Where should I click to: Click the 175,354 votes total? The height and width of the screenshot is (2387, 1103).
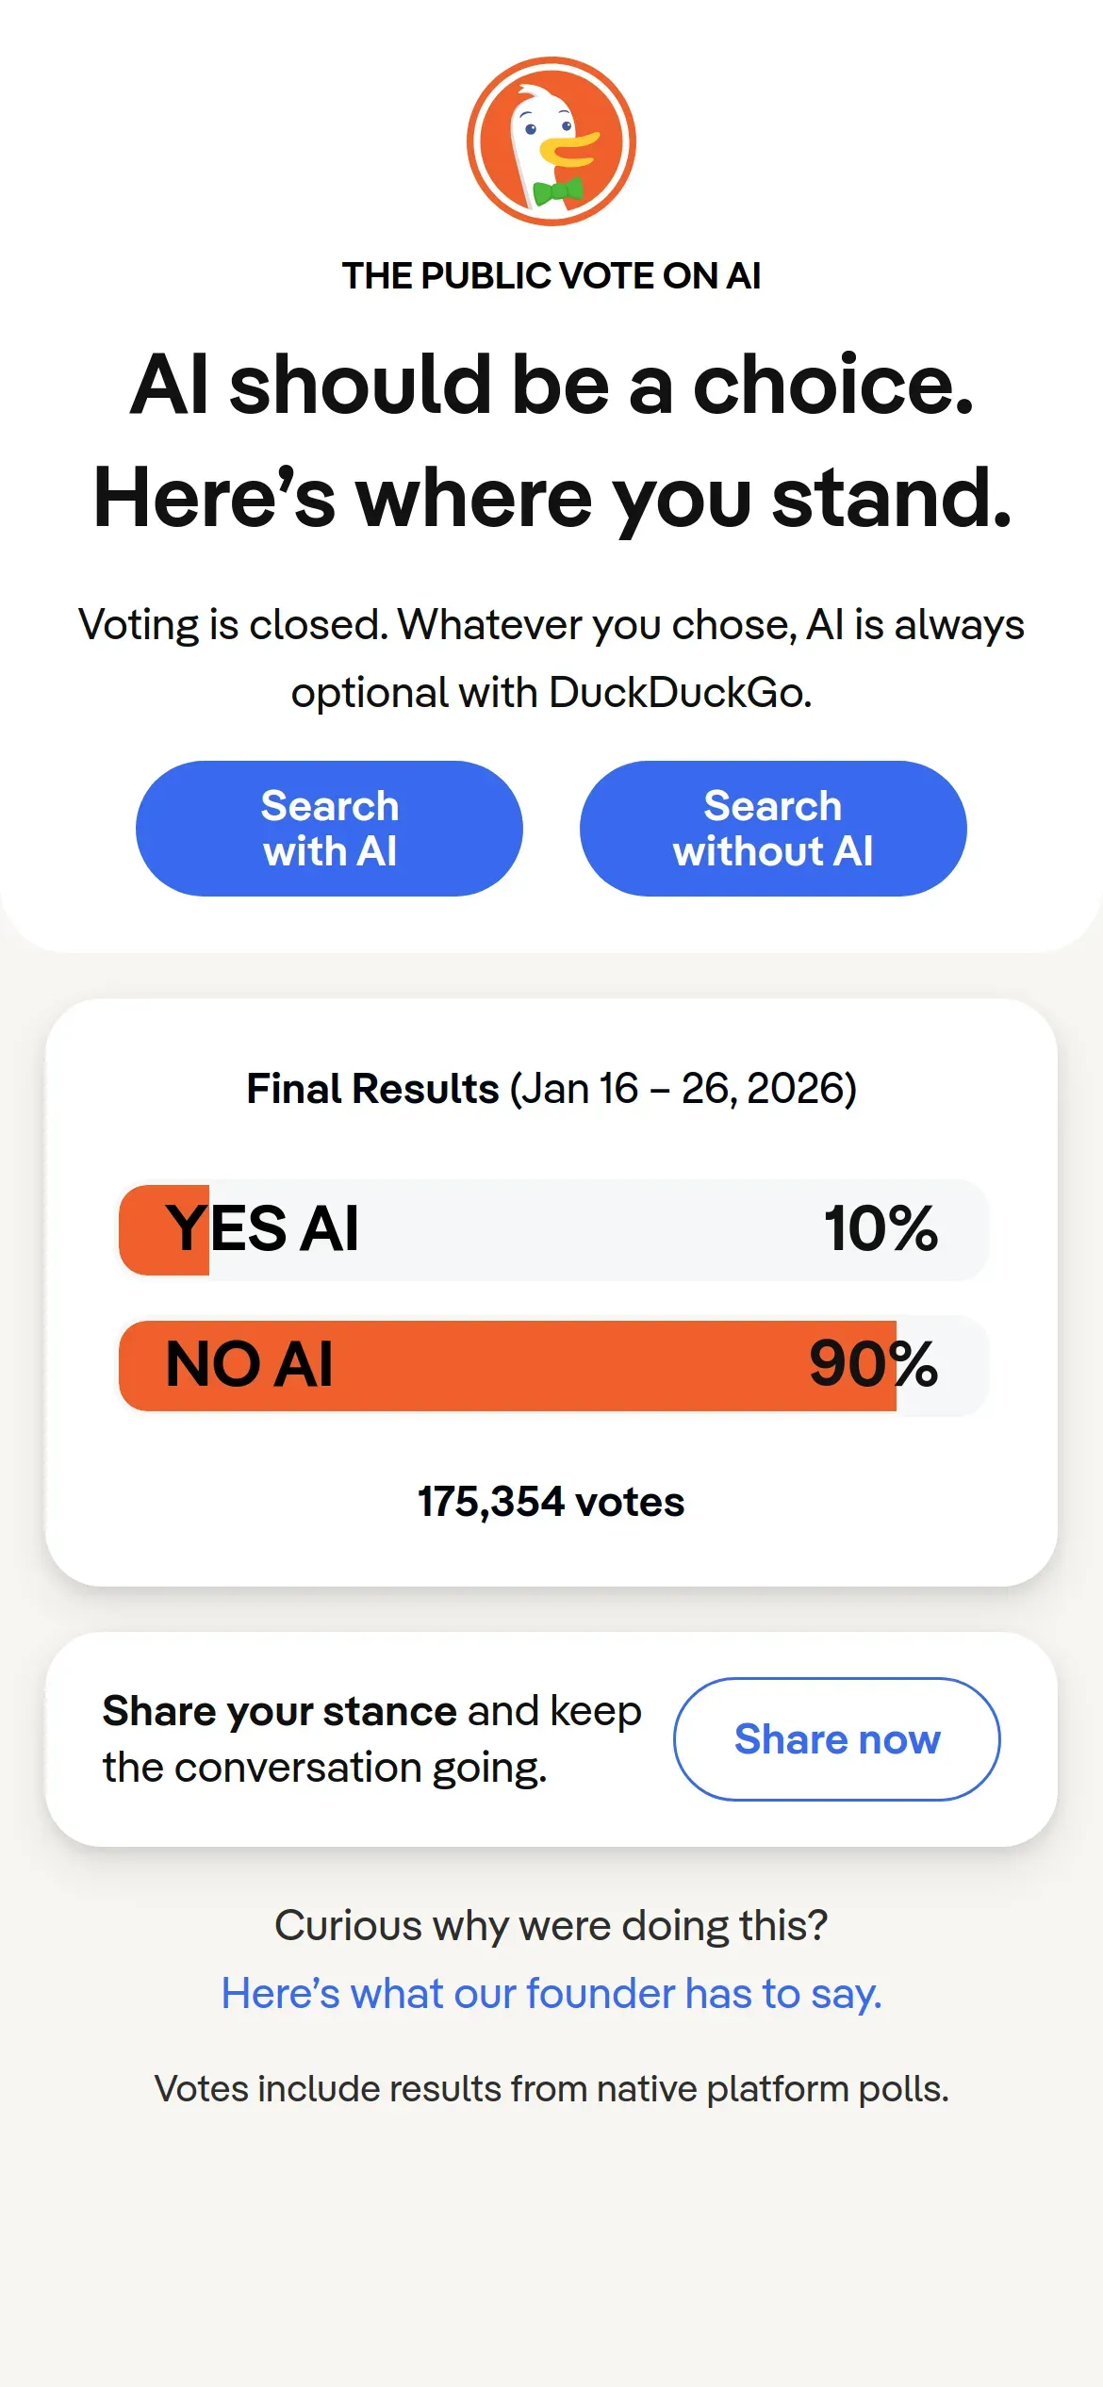click(551, 1501)
